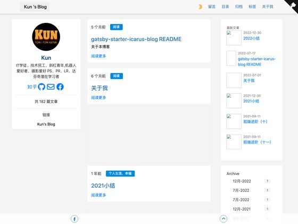Click thumbnail beside 2022小结

tap(234, 38)
